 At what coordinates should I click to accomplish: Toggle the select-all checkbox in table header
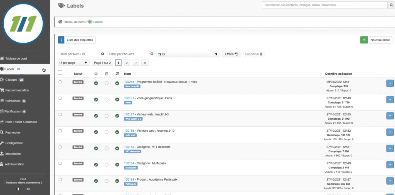pyautogui.click(x=60, y=73)
